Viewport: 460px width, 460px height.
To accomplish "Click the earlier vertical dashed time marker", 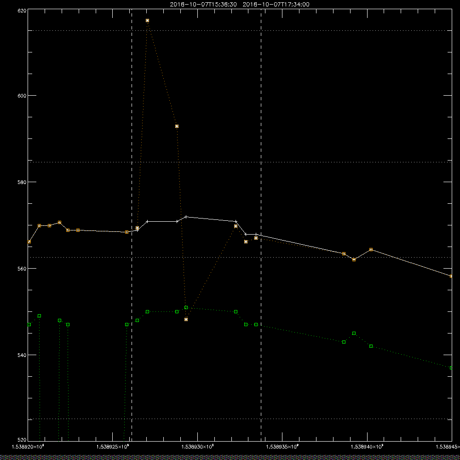I will point(132,225).
